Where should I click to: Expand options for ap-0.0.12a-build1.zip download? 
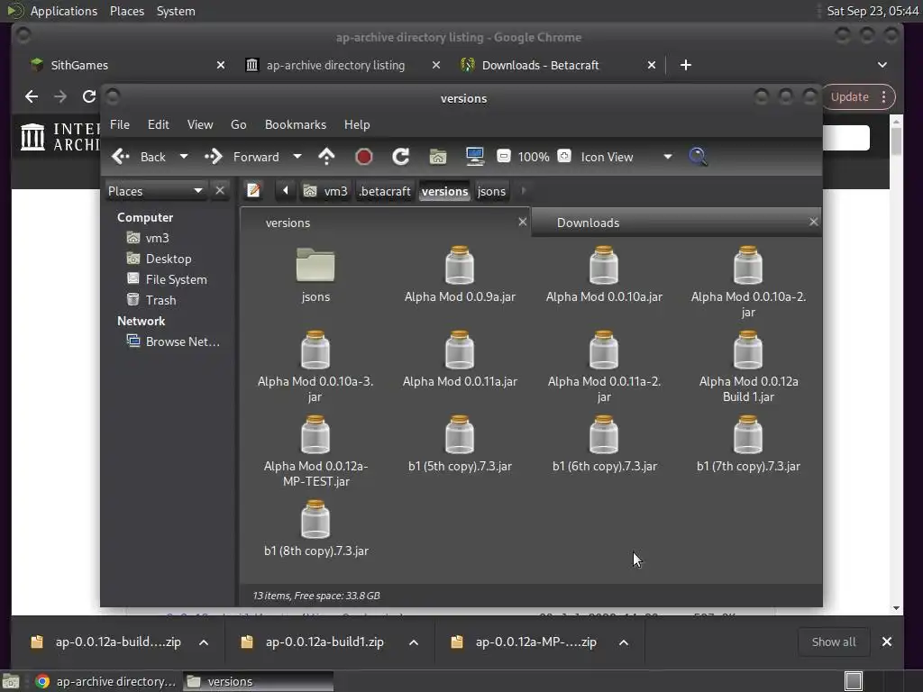[x=414, y=642]
